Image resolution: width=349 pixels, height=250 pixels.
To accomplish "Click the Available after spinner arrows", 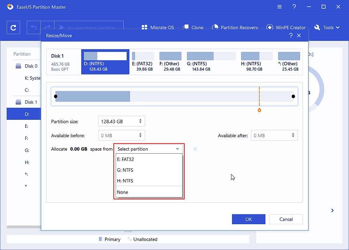I will tap(293, 135).
